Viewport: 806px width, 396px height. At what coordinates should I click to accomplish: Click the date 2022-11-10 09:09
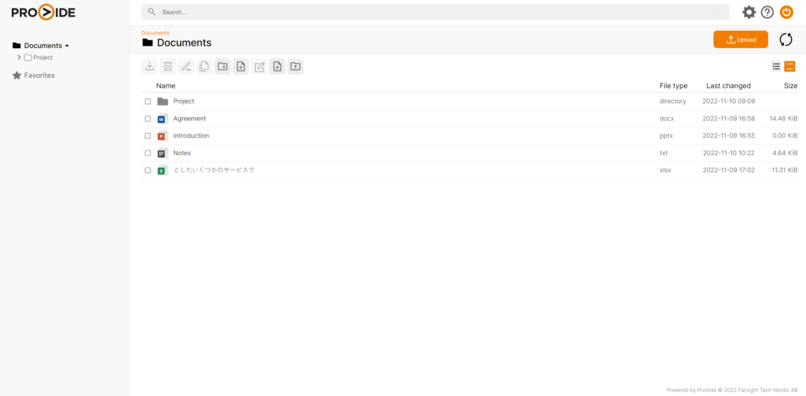tap(728, 102)
